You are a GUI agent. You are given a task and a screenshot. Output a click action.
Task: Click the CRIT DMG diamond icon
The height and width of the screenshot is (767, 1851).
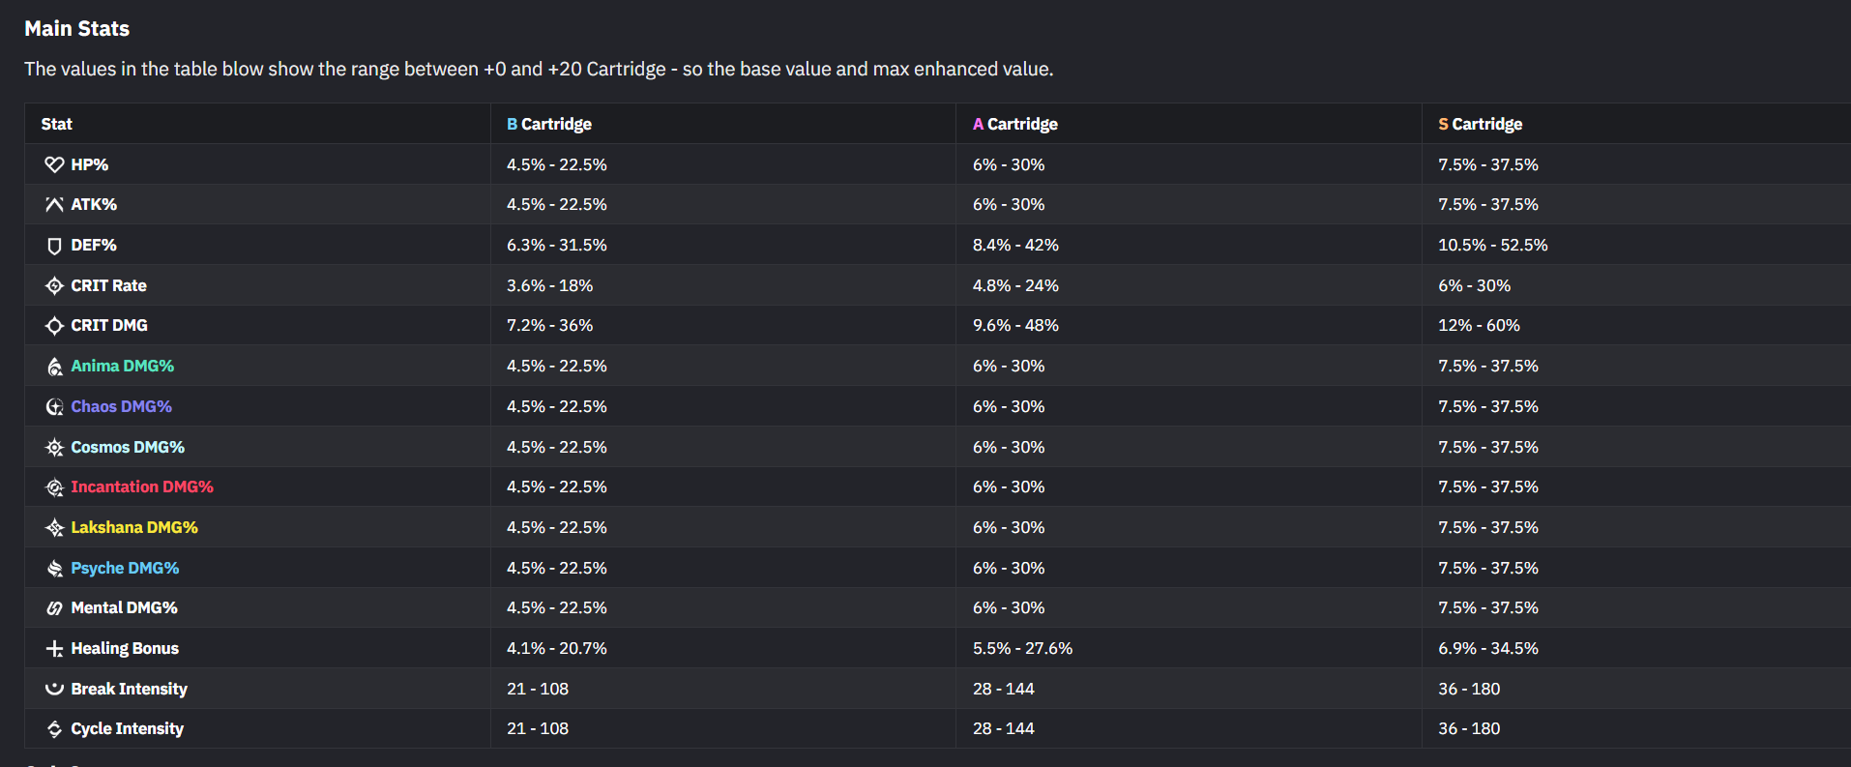pos(54,326)
